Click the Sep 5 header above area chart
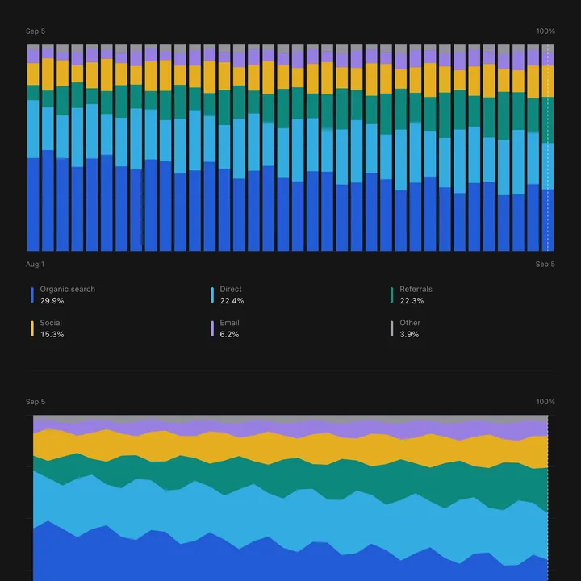The width and height of the screenshot is (581, 581). click(36, 402)
